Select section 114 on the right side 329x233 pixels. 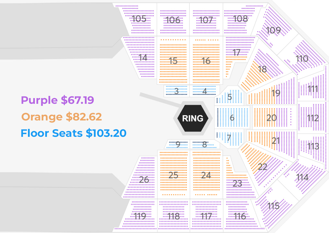[x=302, y=177]
